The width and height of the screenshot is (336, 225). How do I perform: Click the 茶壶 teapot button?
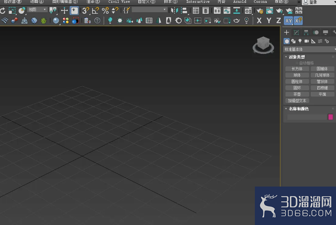coord(297,94)
